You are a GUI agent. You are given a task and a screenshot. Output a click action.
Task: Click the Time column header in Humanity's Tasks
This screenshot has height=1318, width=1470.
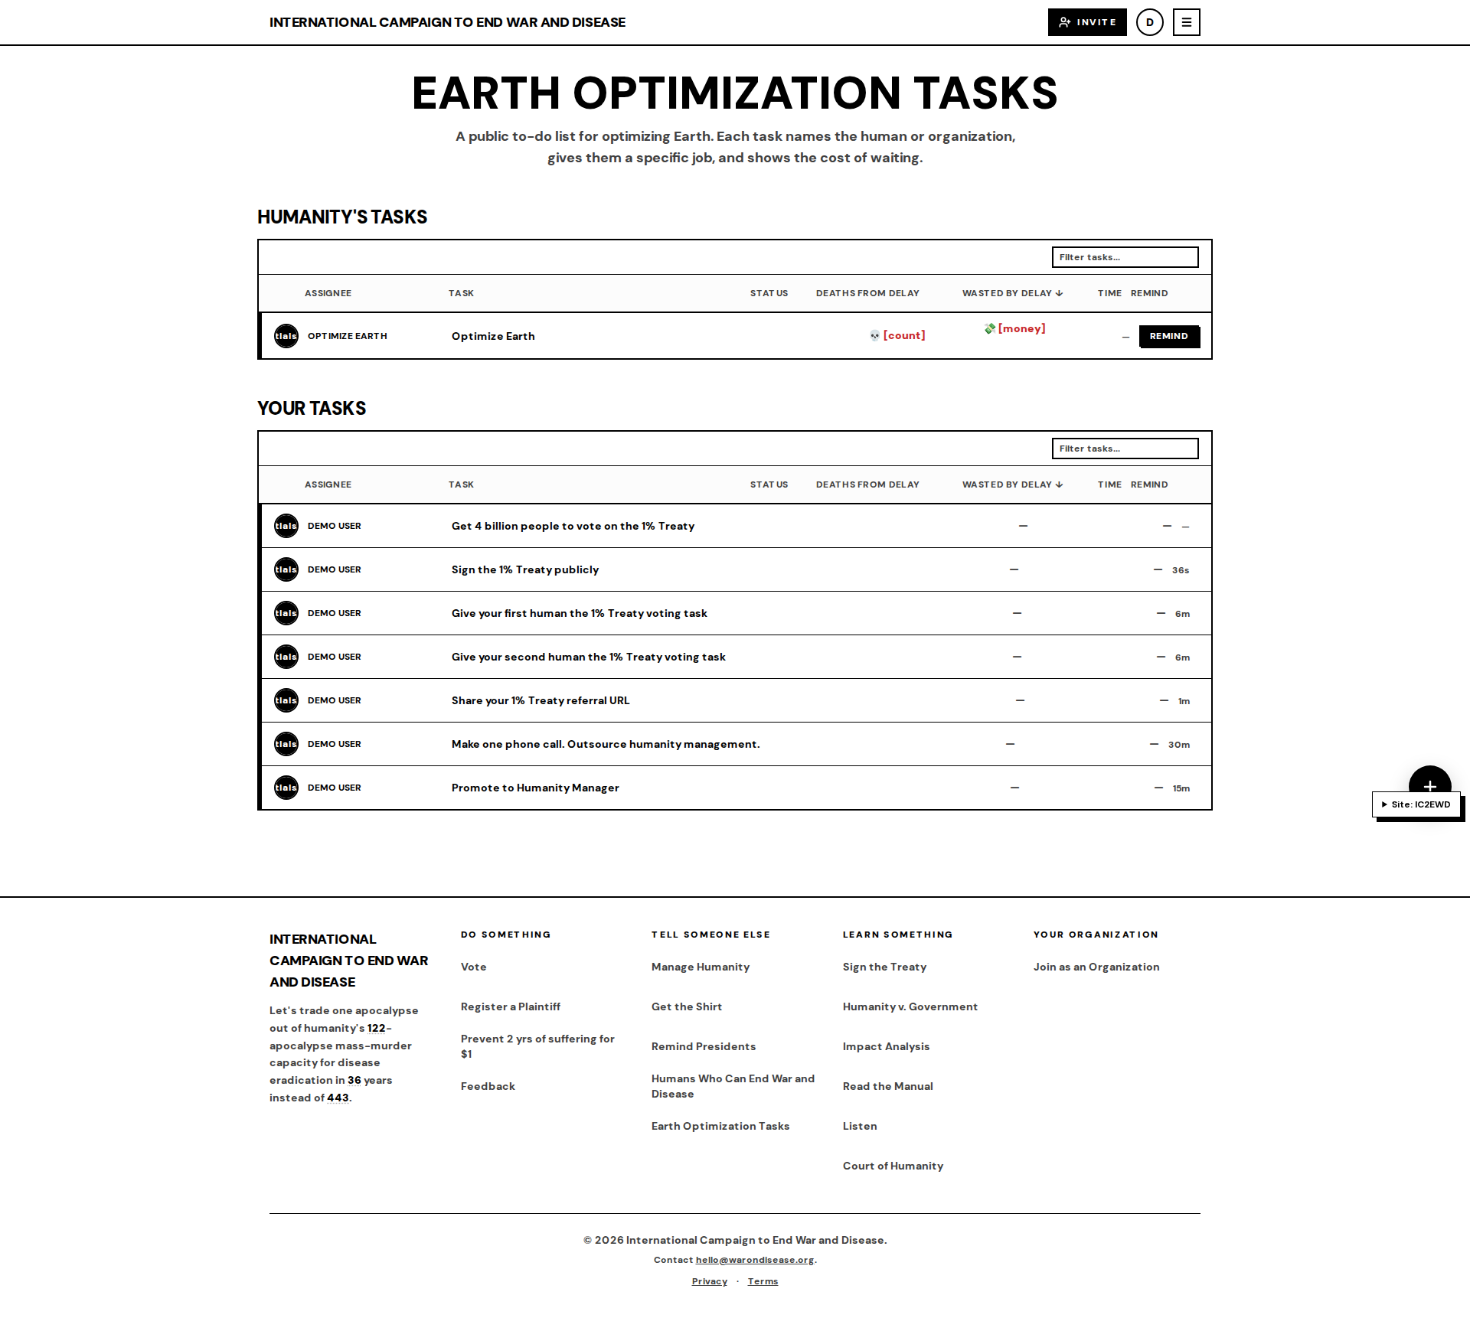(1109, 293)
